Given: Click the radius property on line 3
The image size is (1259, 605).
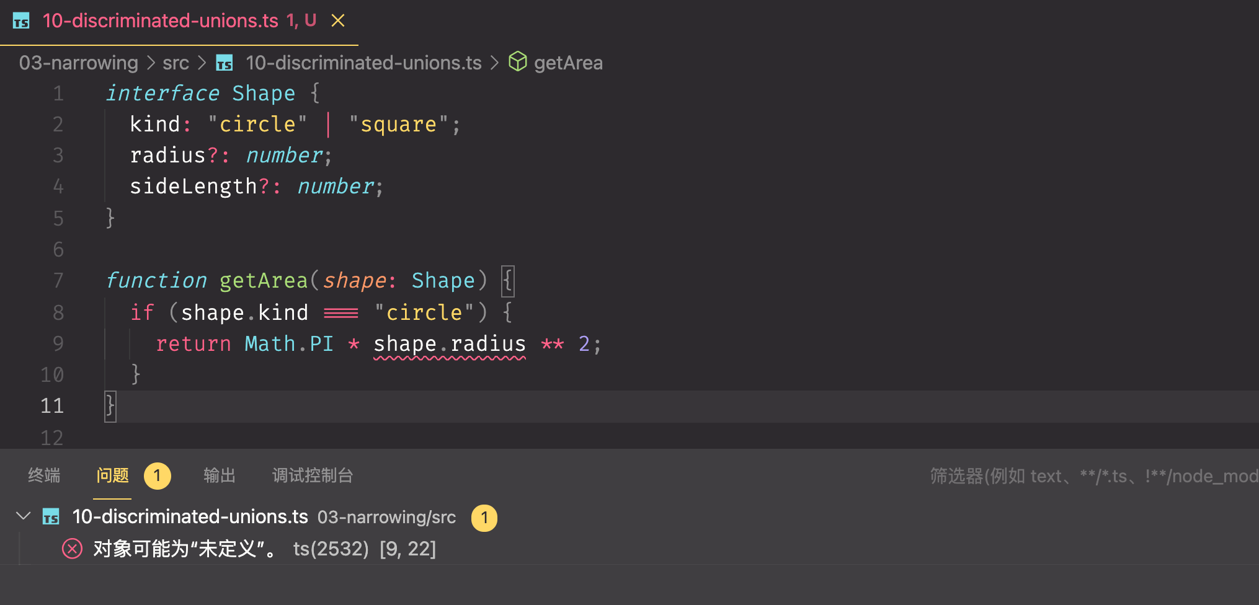Looking at the screenshot, I should (x=167, y=156).
